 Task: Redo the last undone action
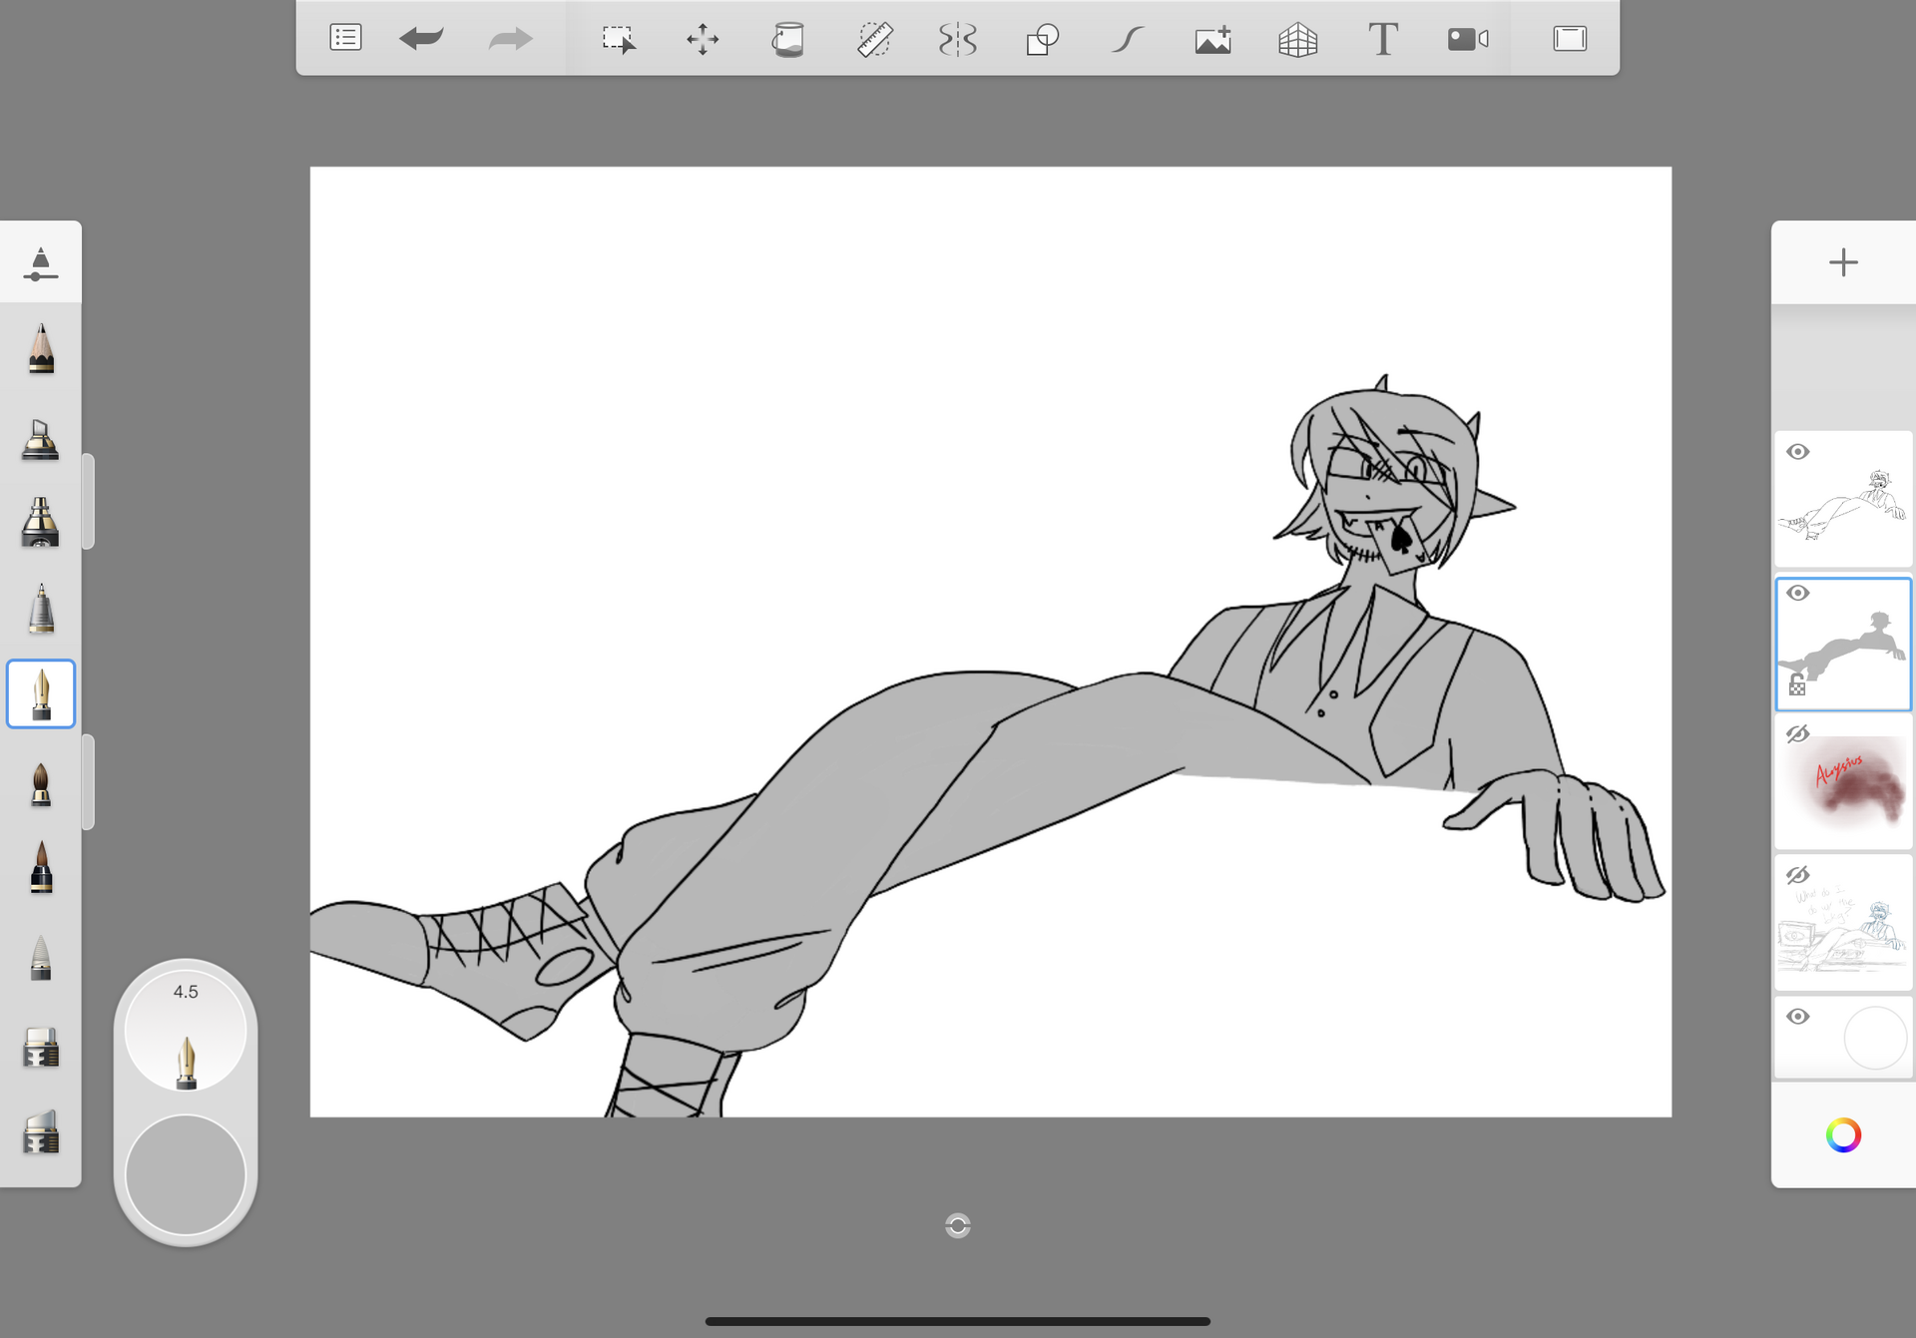[x=510, y=39]
